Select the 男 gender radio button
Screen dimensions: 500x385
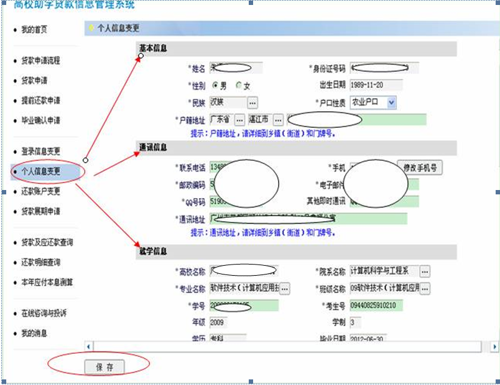point(215,85)
